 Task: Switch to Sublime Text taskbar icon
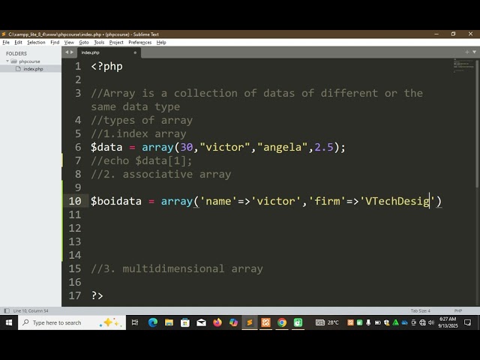tap(250, 322)
